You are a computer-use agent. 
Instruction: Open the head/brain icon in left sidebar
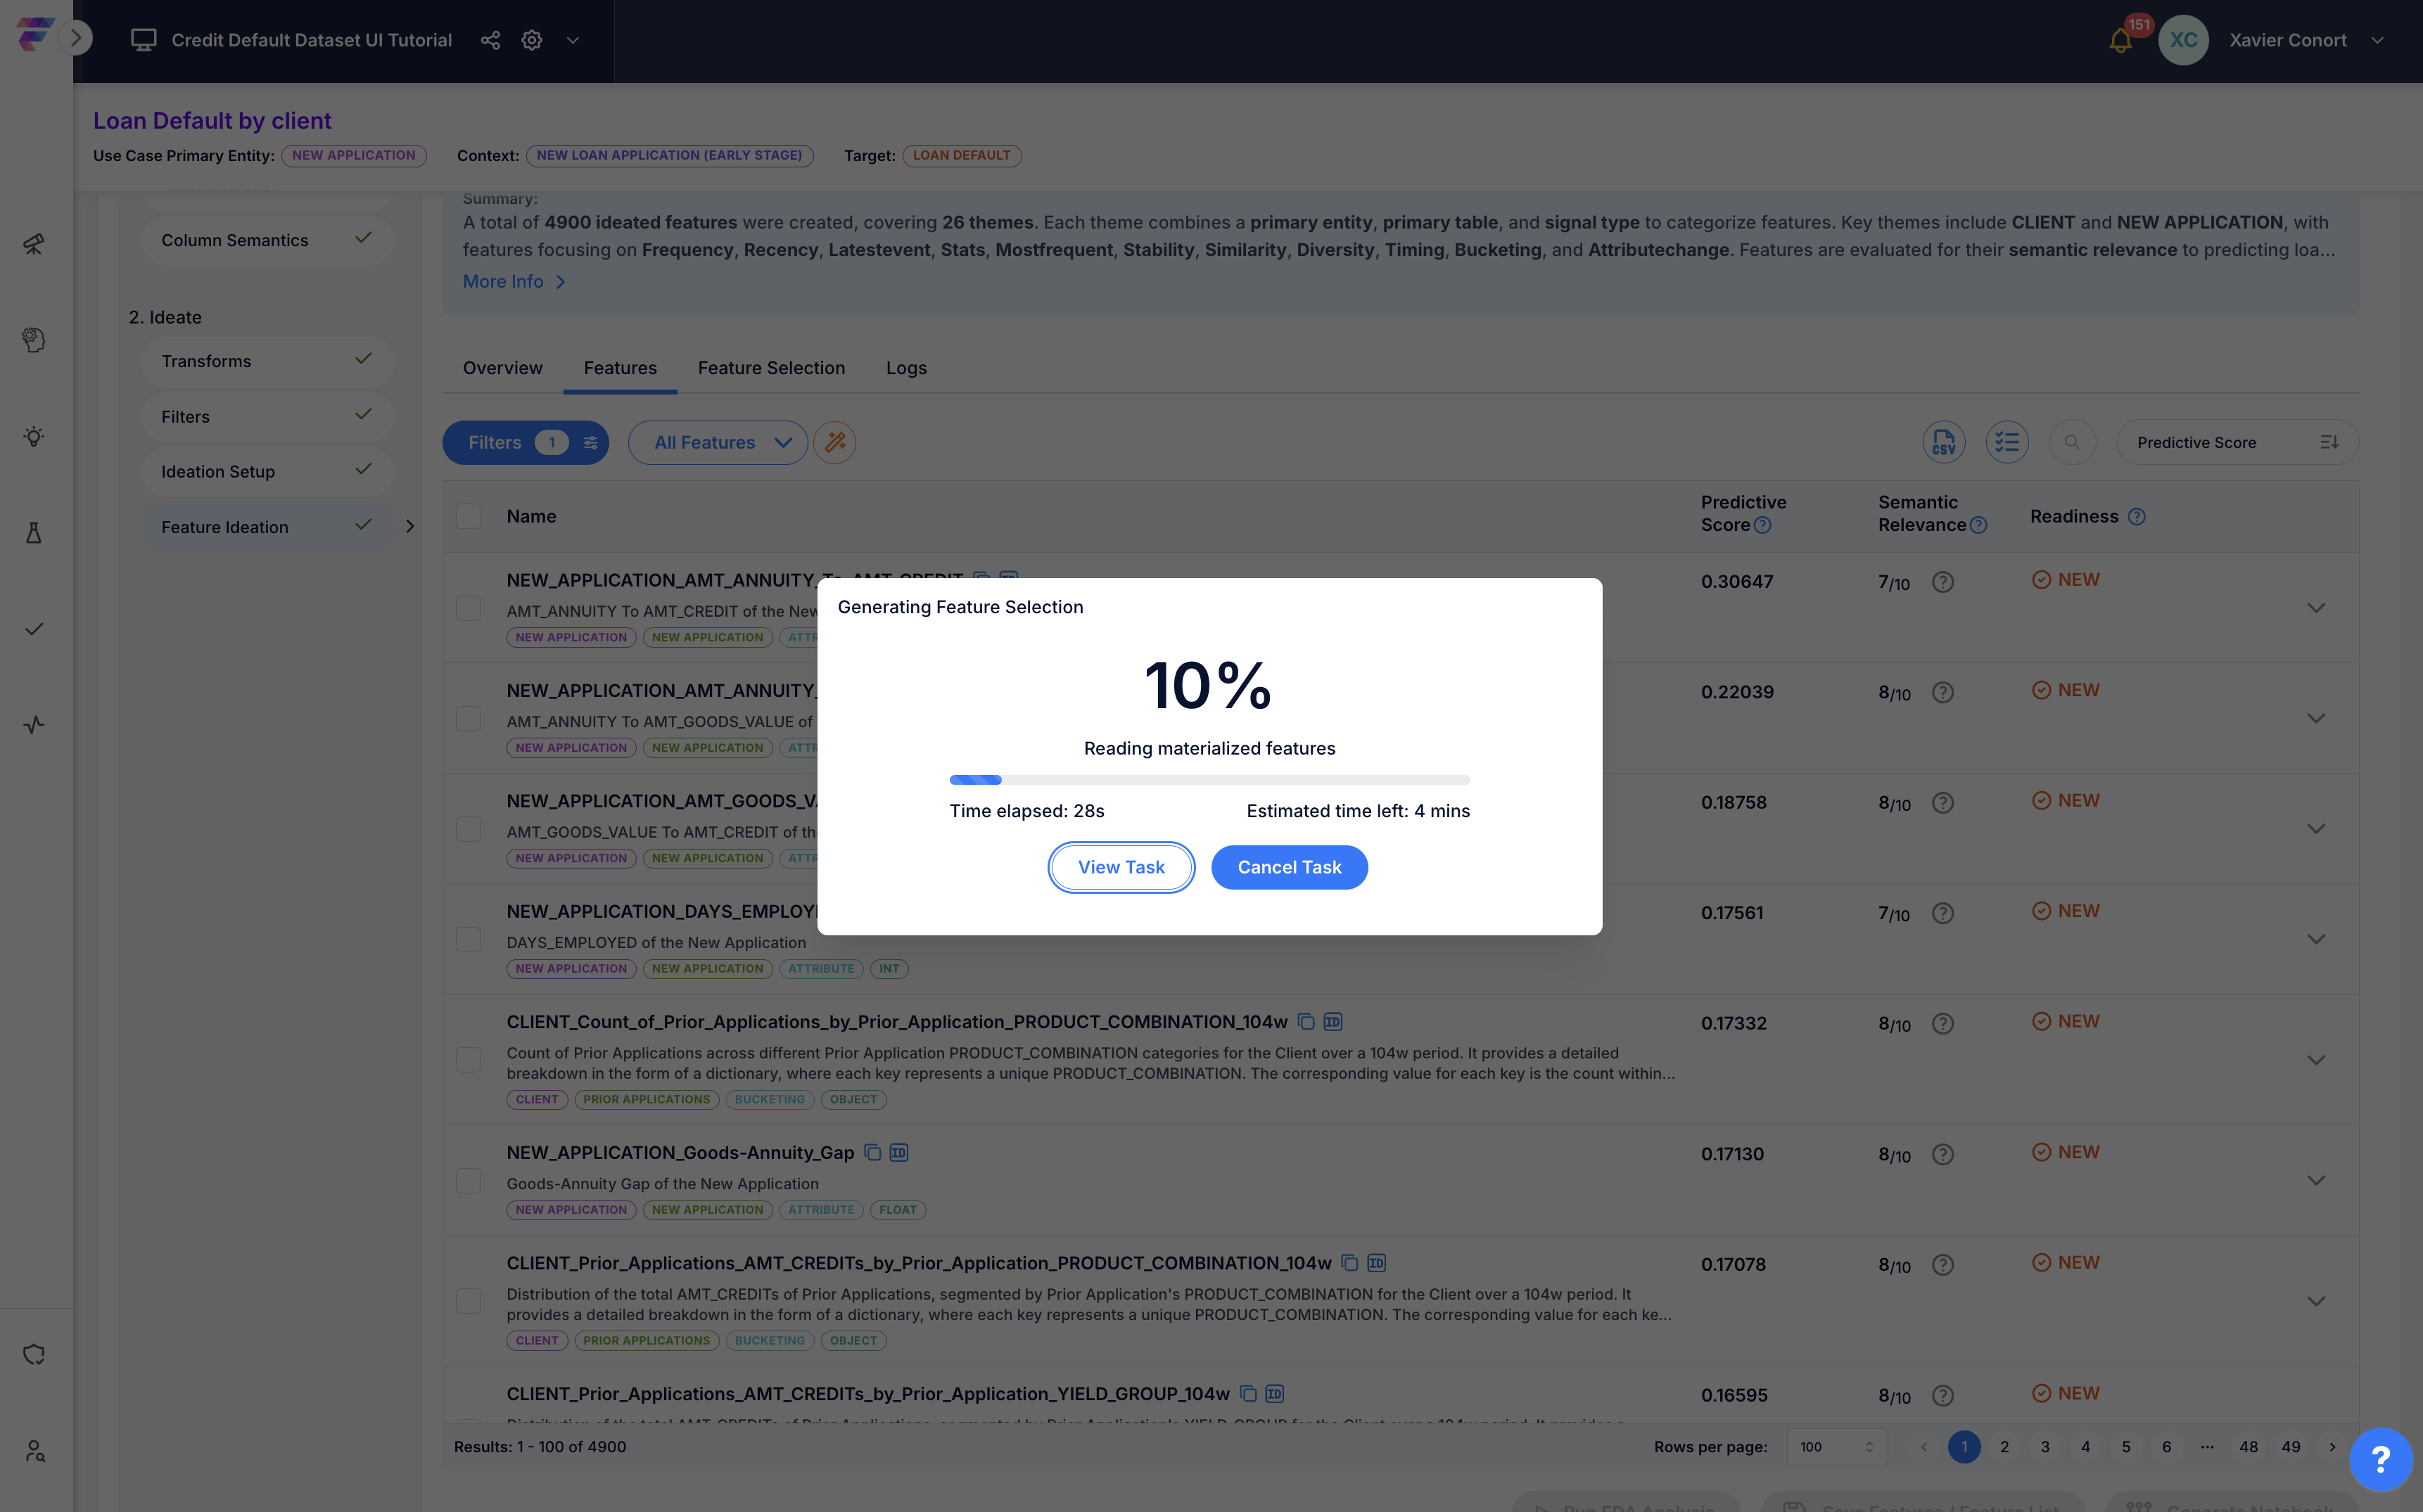34,340
